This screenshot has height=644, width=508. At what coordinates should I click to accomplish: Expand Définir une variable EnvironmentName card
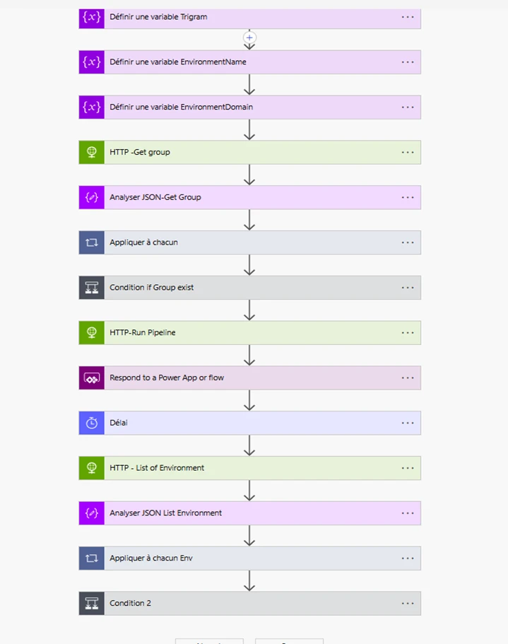[x=247, y=62]
